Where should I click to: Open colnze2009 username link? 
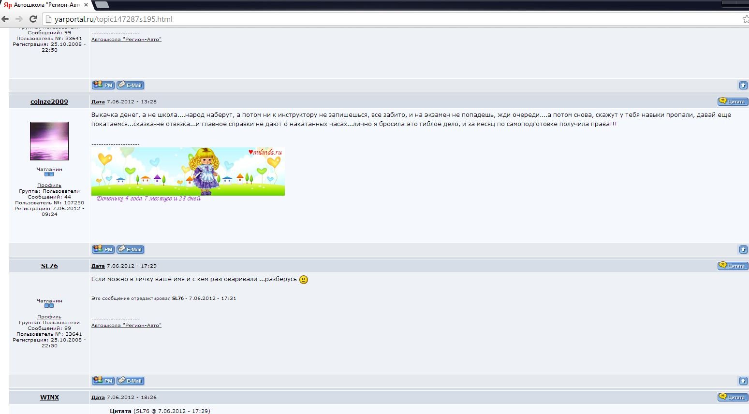(49, 101)
